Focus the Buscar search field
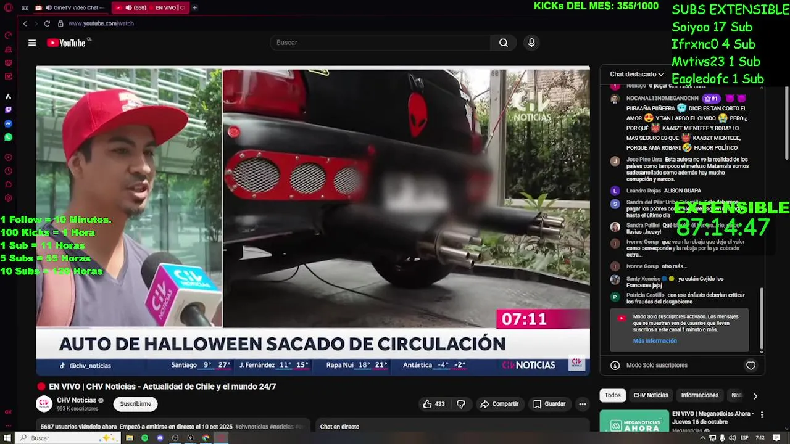 click(x=381, y=43)
